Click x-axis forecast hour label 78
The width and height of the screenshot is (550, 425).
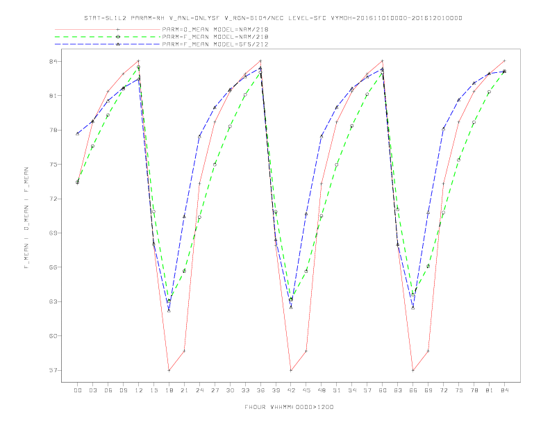click(474, 390)
